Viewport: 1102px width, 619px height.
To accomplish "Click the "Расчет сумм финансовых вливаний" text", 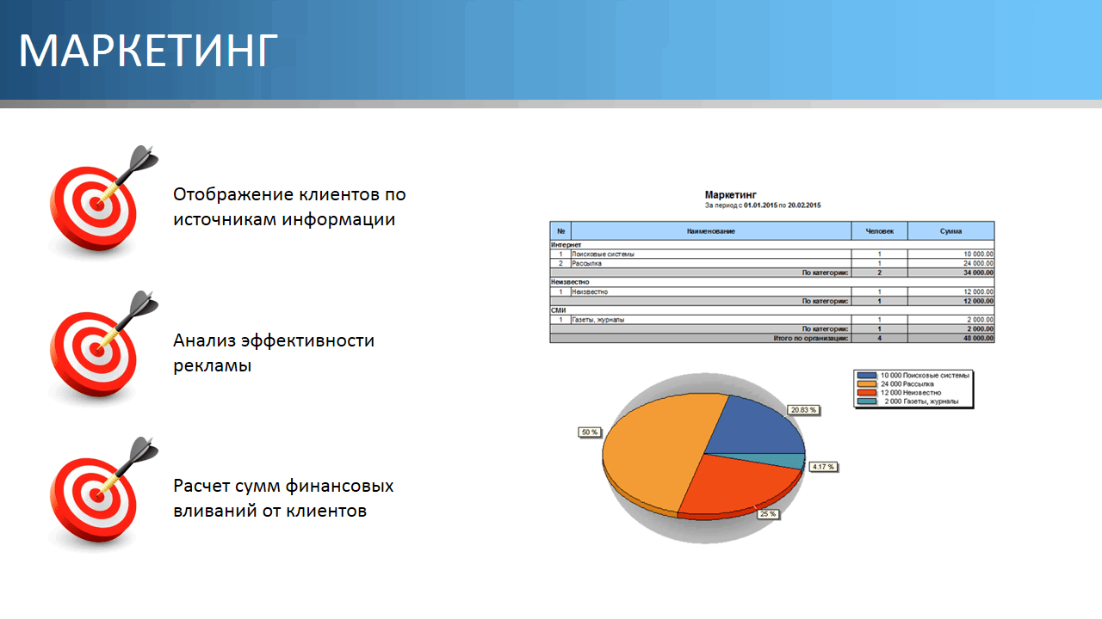I will coord(283,498).
